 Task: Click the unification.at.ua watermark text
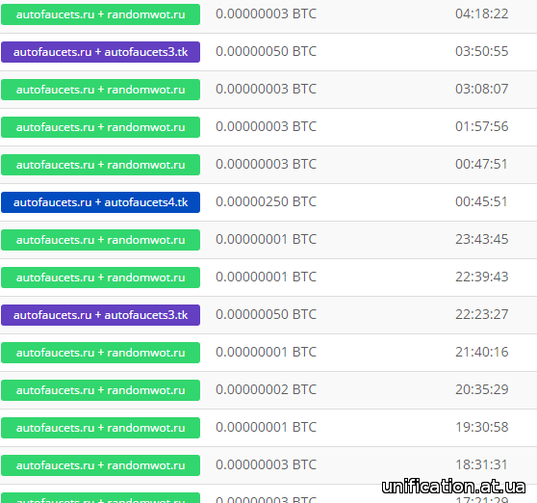click(453, 487)
